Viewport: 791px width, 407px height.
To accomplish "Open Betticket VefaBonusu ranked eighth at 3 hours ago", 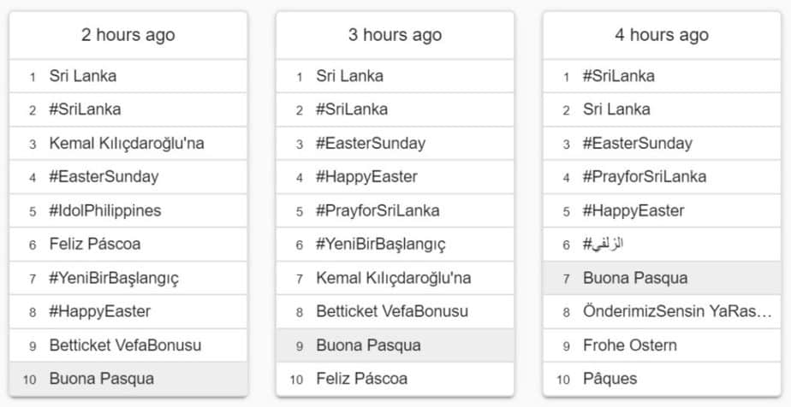I will coord(395,311).
